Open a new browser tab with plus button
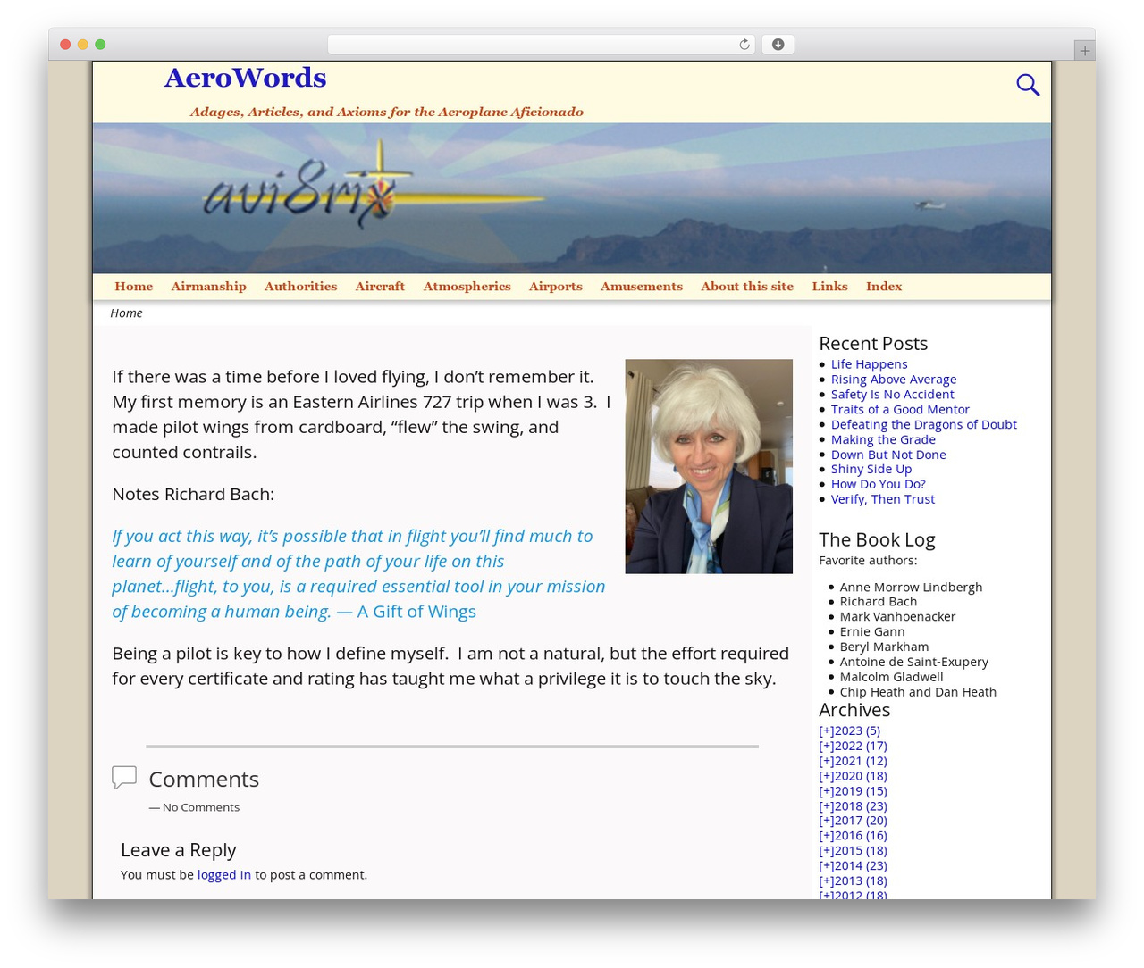This screenshot has width=1144, height=968. (1085, 51)
